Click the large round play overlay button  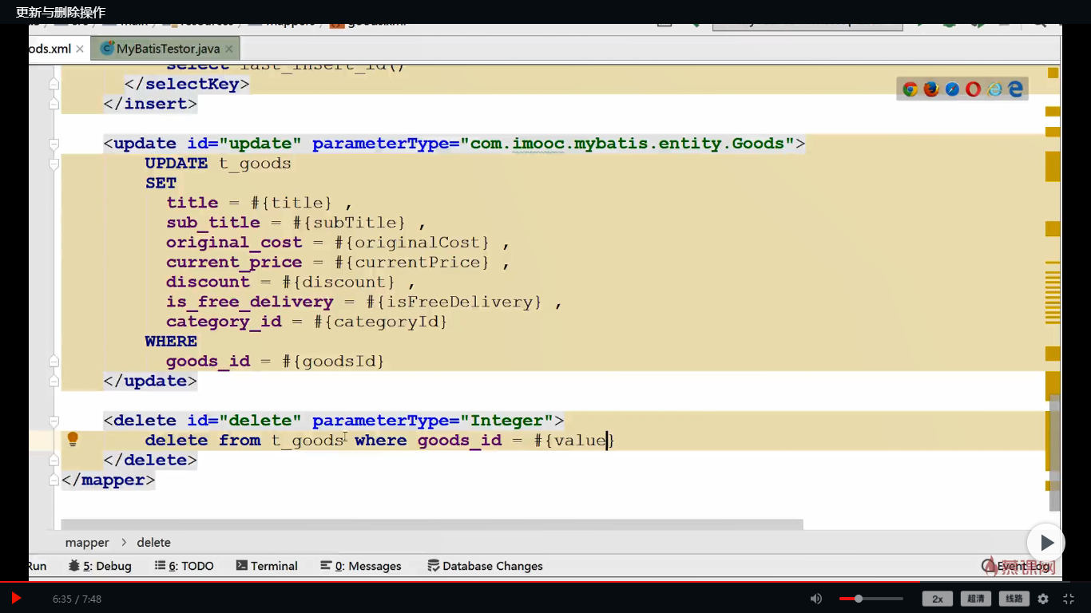point(1045,543)
